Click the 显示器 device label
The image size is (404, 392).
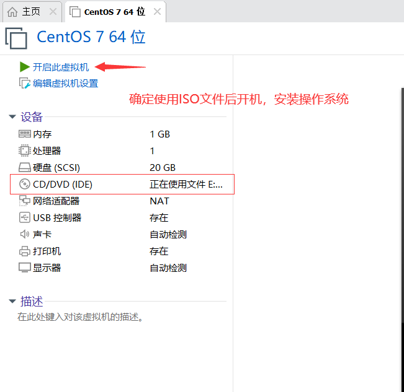click(x=47, y=268)
